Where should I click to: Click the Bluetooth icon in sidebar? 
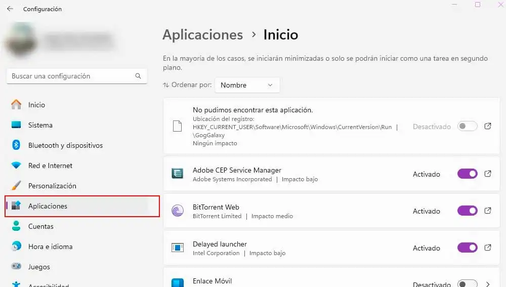coord(16,145)
